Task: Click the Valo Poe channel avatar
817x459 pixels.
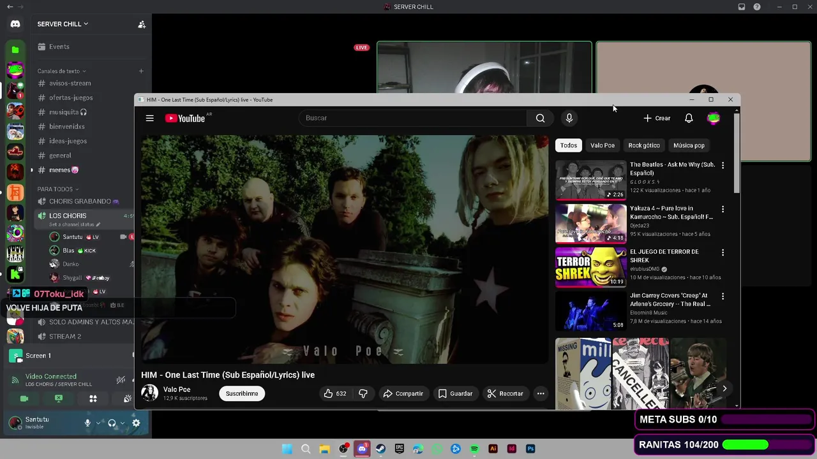Action: 149,393
